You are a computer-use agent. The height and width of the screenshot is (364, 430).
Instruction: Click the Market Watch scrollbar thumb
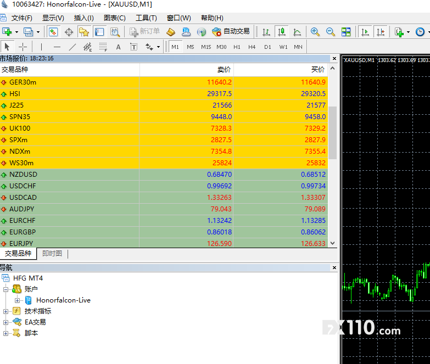(333, 133)
